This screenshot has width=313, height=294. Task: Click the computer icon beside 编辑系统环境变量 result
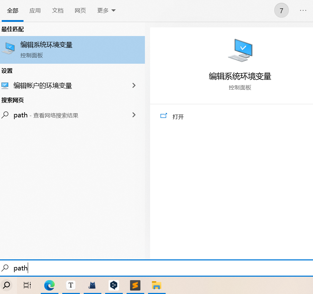pyautogui.click(x=8, y=48)
